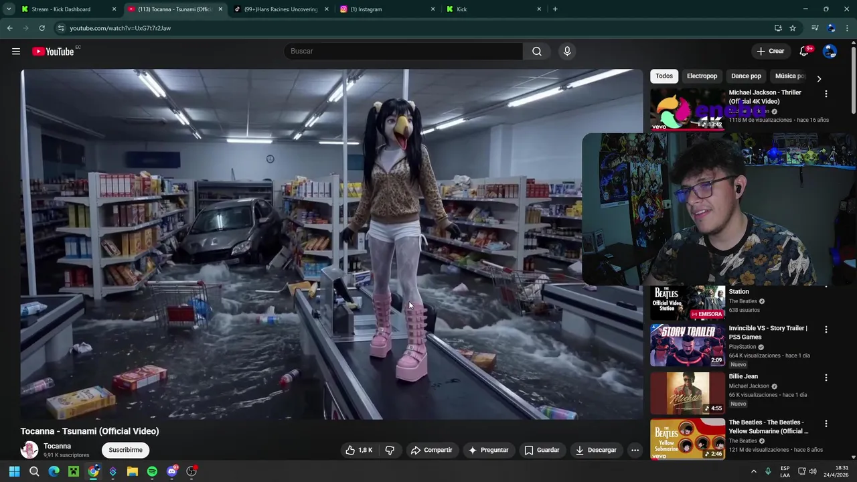Open the volume icon in system tray

(813, 471)
